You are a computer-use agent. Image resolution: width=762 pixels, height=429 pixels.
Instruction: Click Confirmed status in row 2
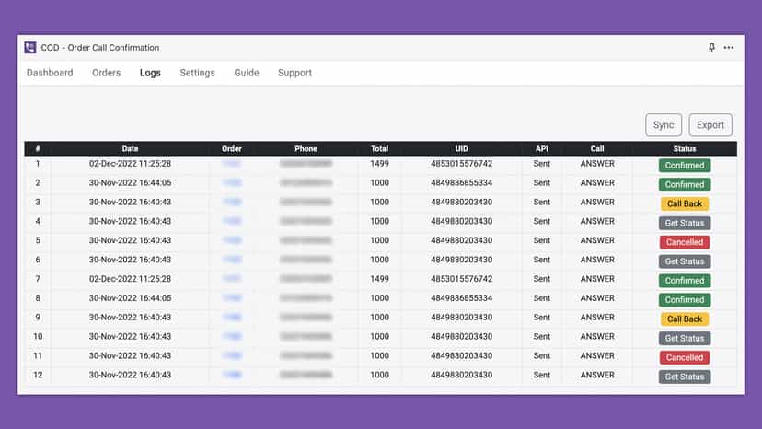685,184
